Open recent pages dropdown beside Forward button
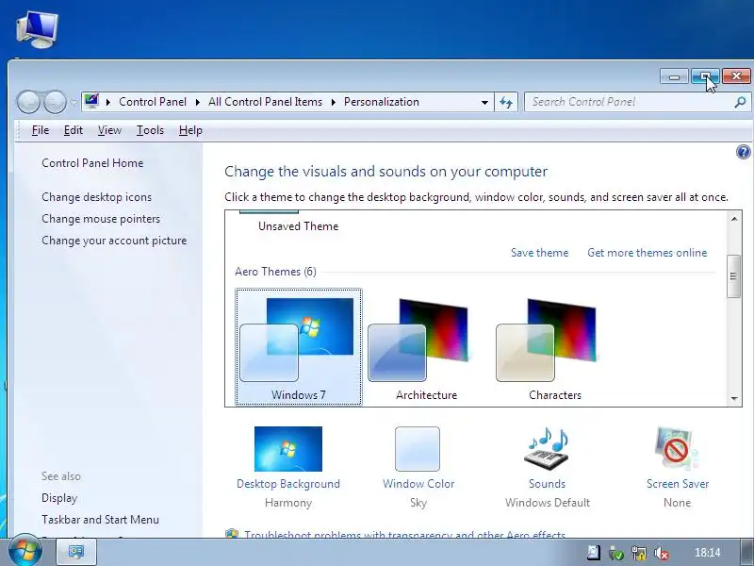This screenshot has height=566, width=754. (74, 102)
